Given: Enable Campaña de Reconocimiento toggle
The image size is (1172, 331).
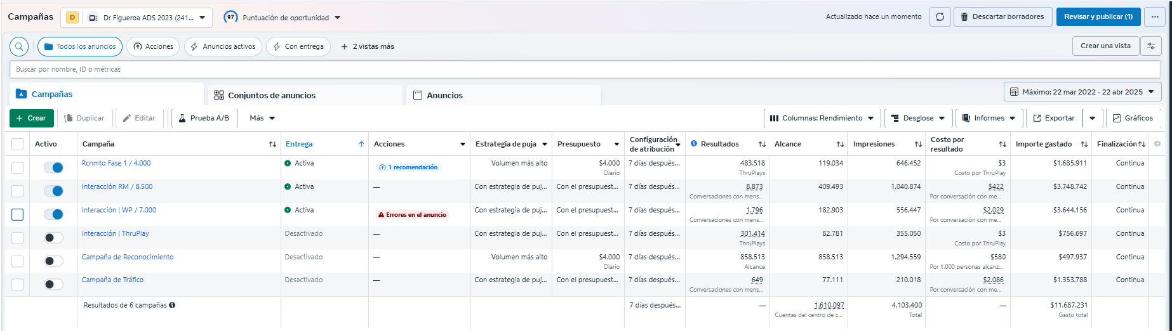Looking at the screenshot, I should (x=53, y=261).
